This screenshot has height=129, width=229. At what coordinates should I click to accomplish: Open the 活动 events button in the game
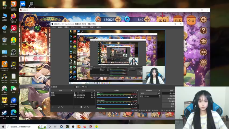(x=163, y=20)
